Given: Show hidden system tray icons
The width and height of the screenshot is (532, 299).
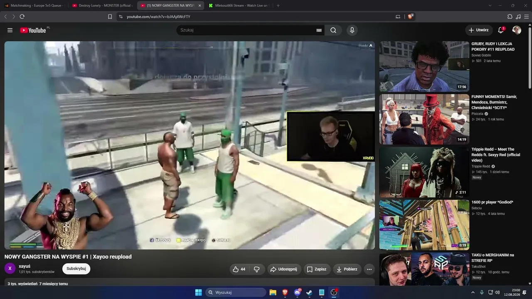Looking at the screenshot, I should pos(473,292).
